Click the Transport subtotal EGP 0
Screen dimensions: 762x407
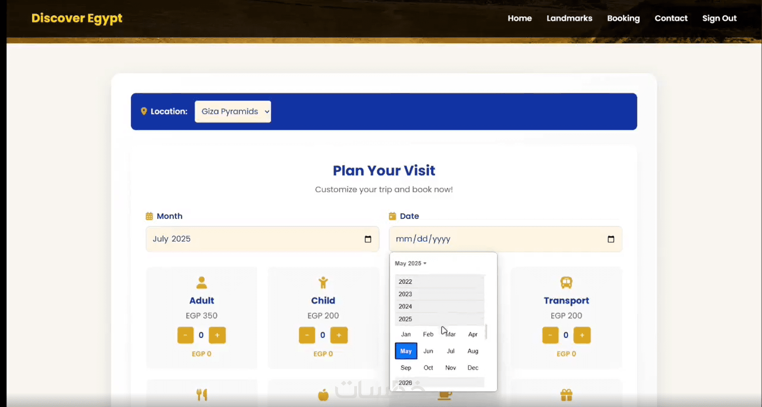[x=566, y=354]
